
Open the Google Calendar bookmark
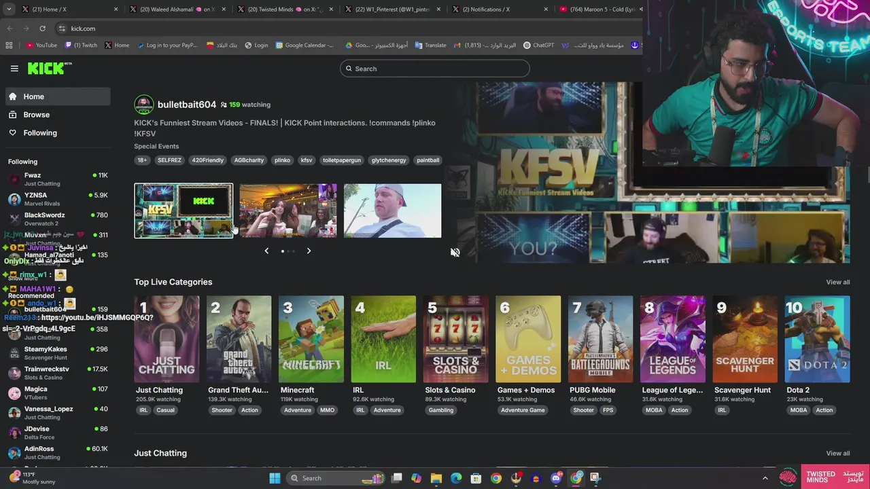[x=304, y=46]
